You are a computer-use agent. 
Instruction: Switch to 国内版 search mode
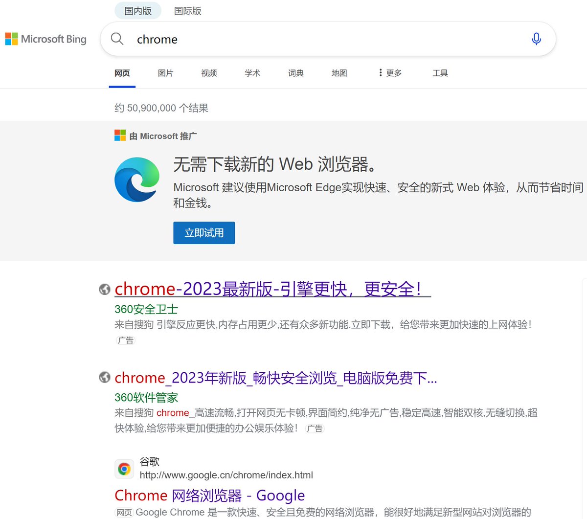(138, 11)
